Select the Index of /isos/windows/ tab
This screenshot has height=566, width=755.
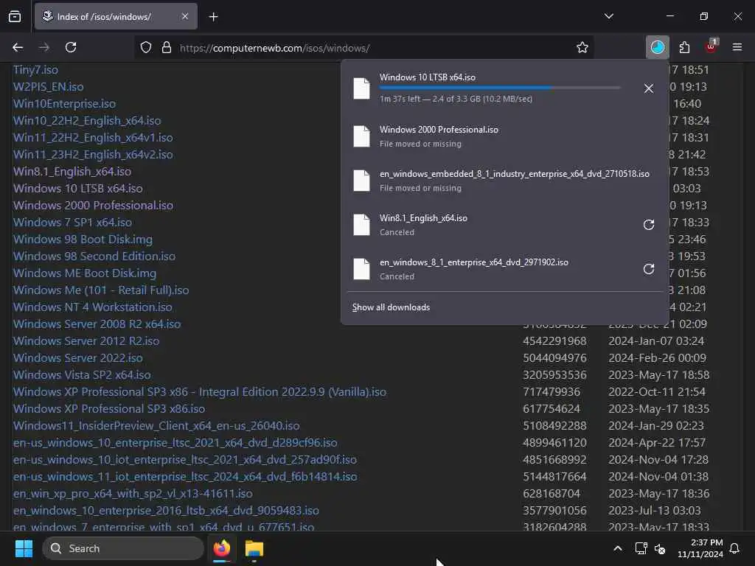click(116, 16)
